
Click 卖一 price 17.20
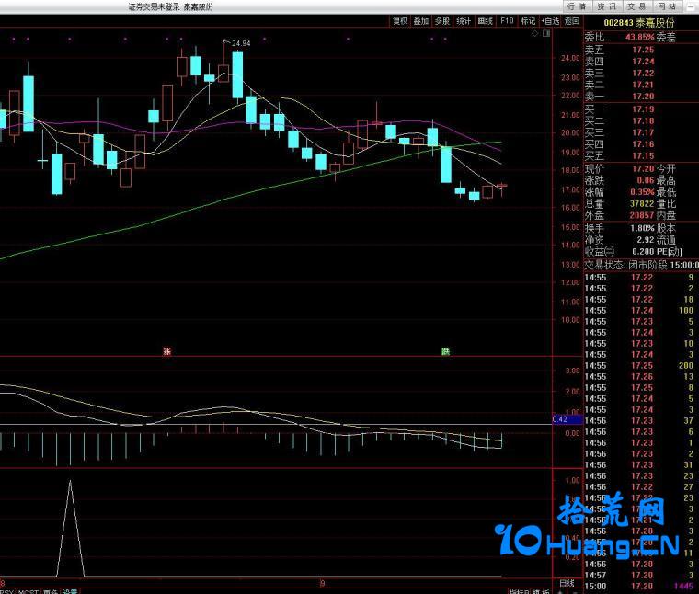643,97
